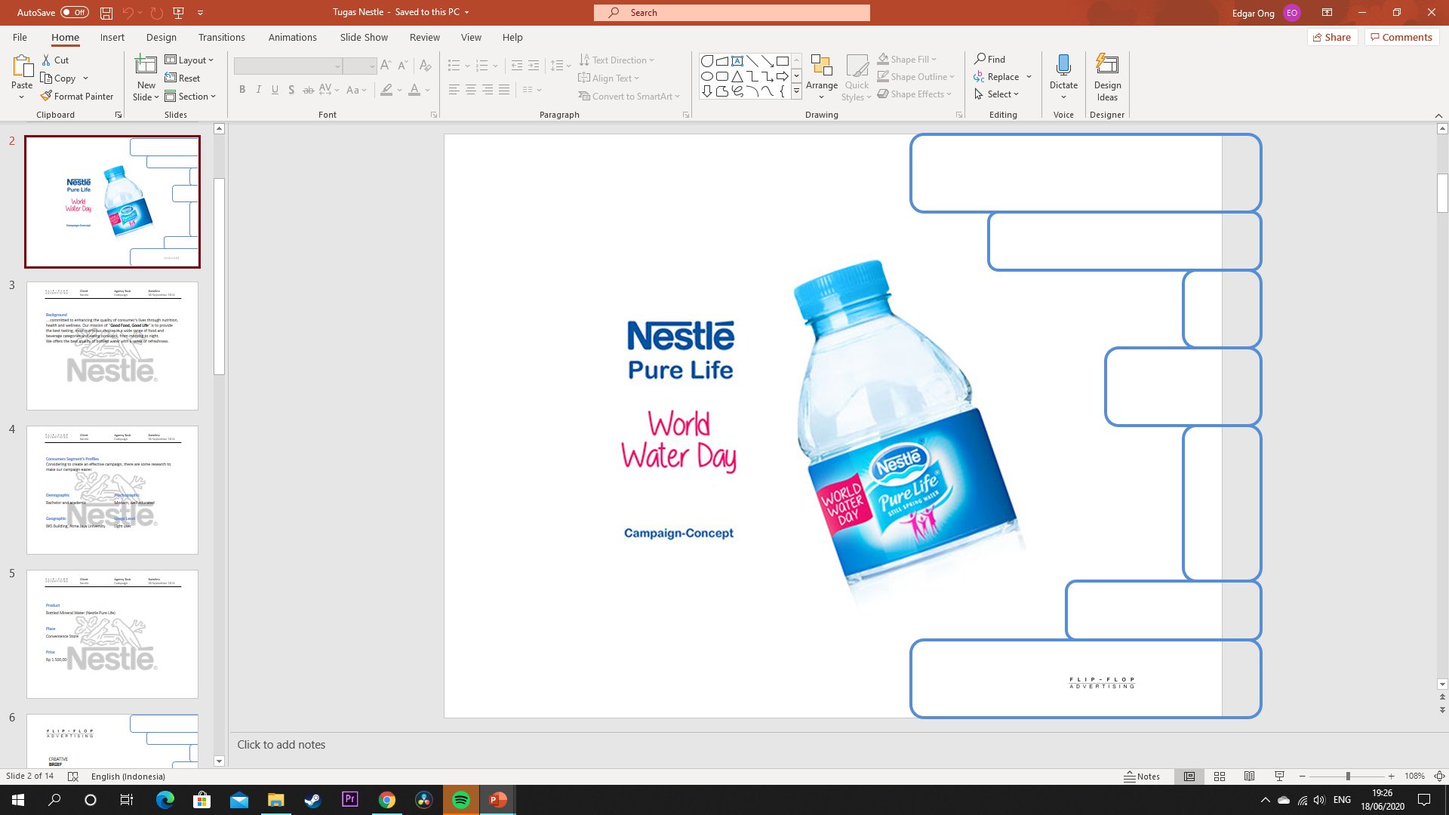The image size is (1449, 815).
Task: Click Copy button in Clipboard
Action: (58, 78)
